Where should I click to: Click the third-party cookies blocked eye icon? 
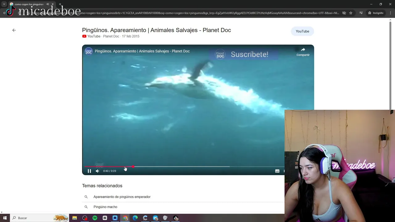[x=344, y=13]
